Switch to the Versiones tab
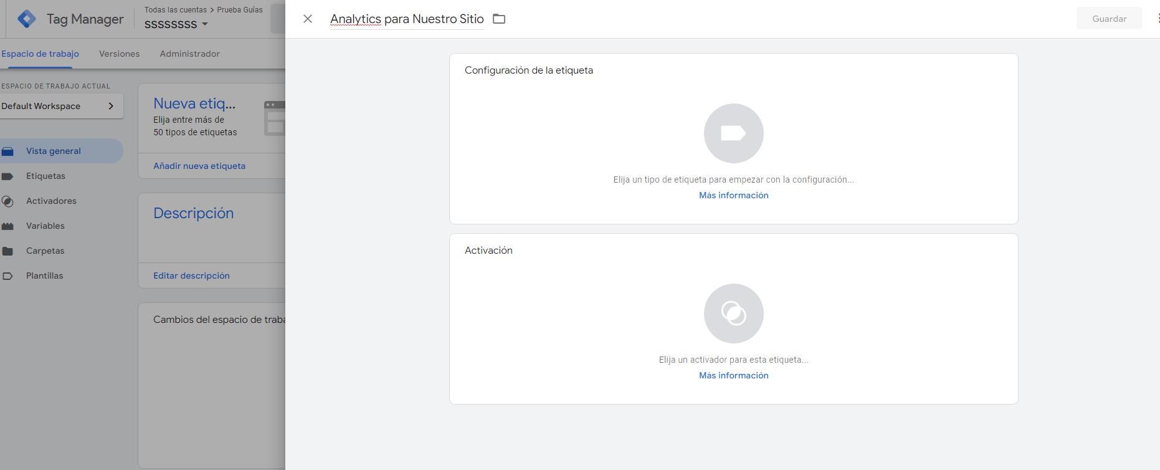Screen dimensions: 1160x470 pos(119,54)
